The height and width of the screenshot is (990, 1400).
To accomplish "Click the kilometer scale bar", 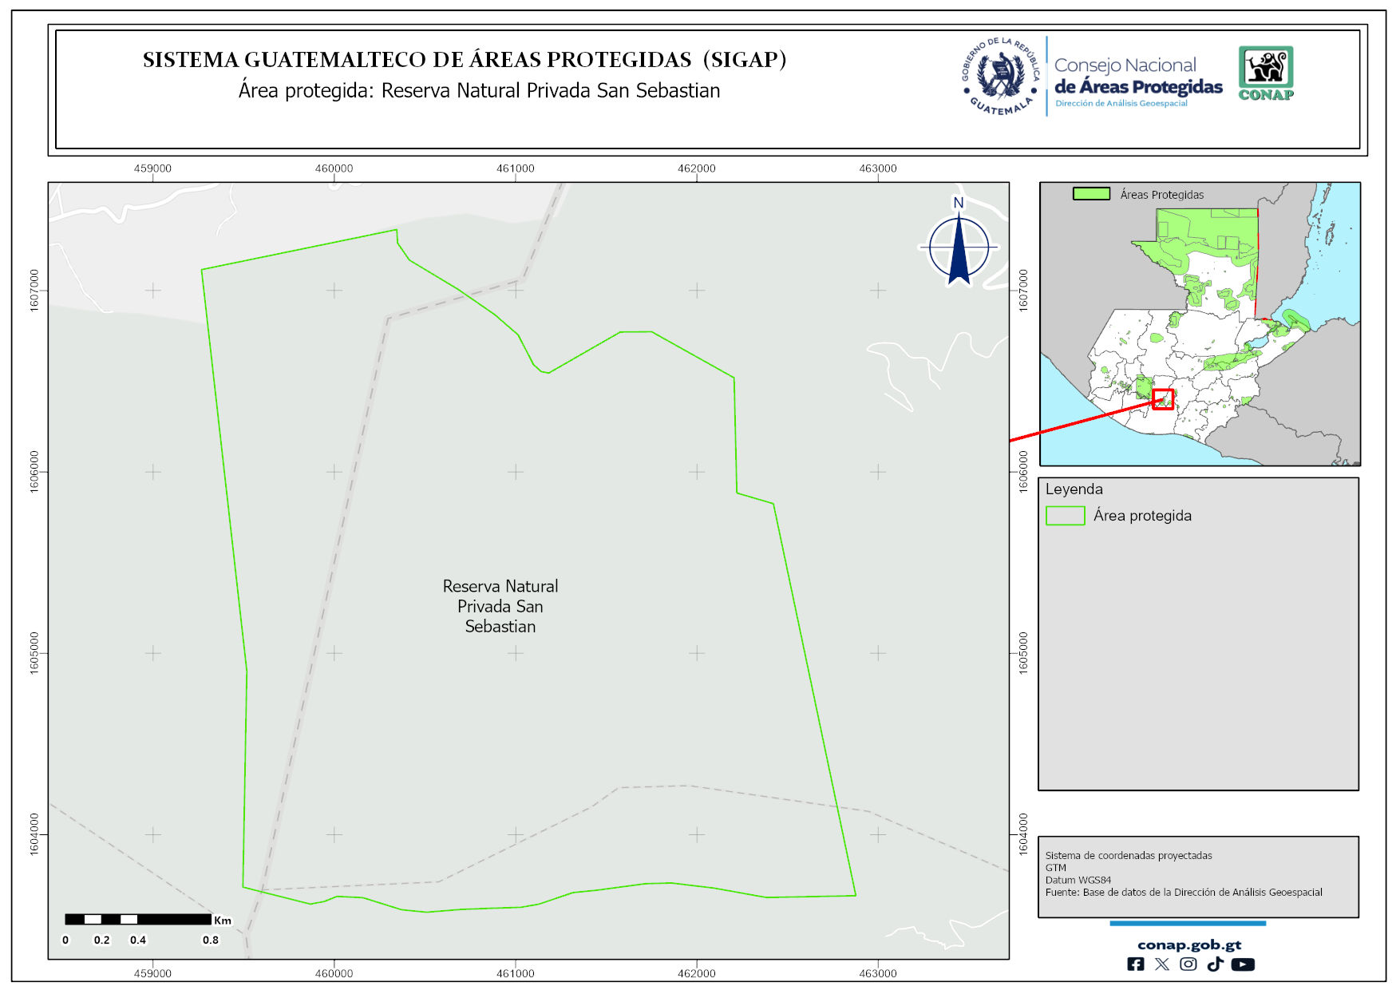I will (x=138, y=919).
